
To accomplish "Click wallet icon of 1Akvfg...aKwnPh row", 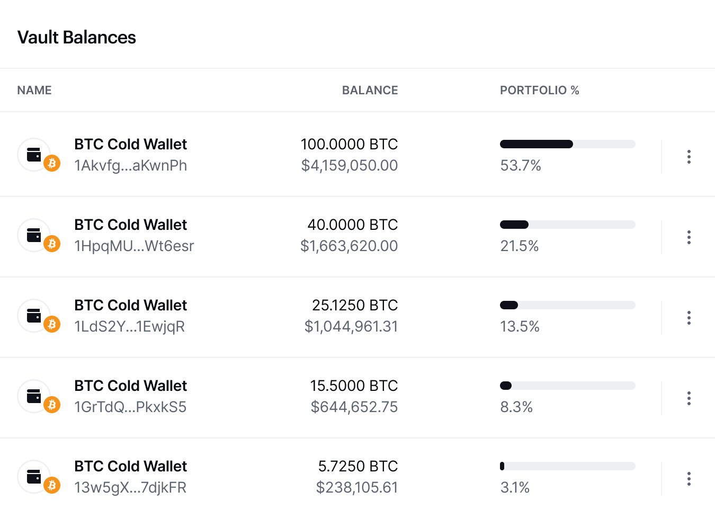I will [x=34, y=155].
